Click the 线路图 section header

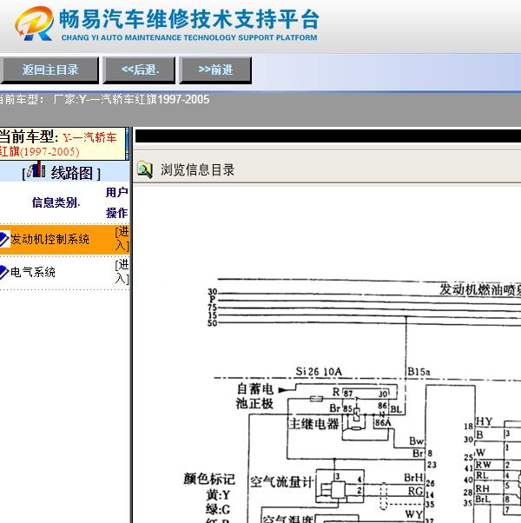pos(64,171)
